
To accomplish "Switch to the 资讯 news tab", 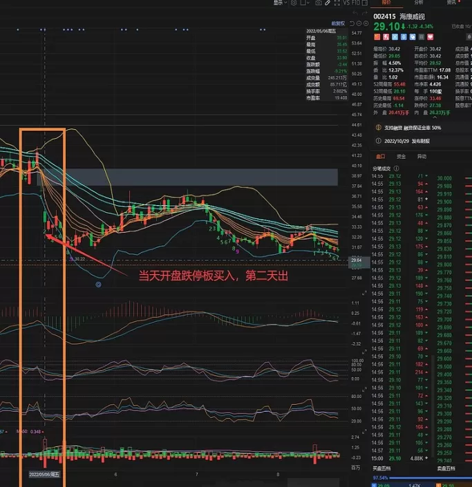I will pos(451,3).
